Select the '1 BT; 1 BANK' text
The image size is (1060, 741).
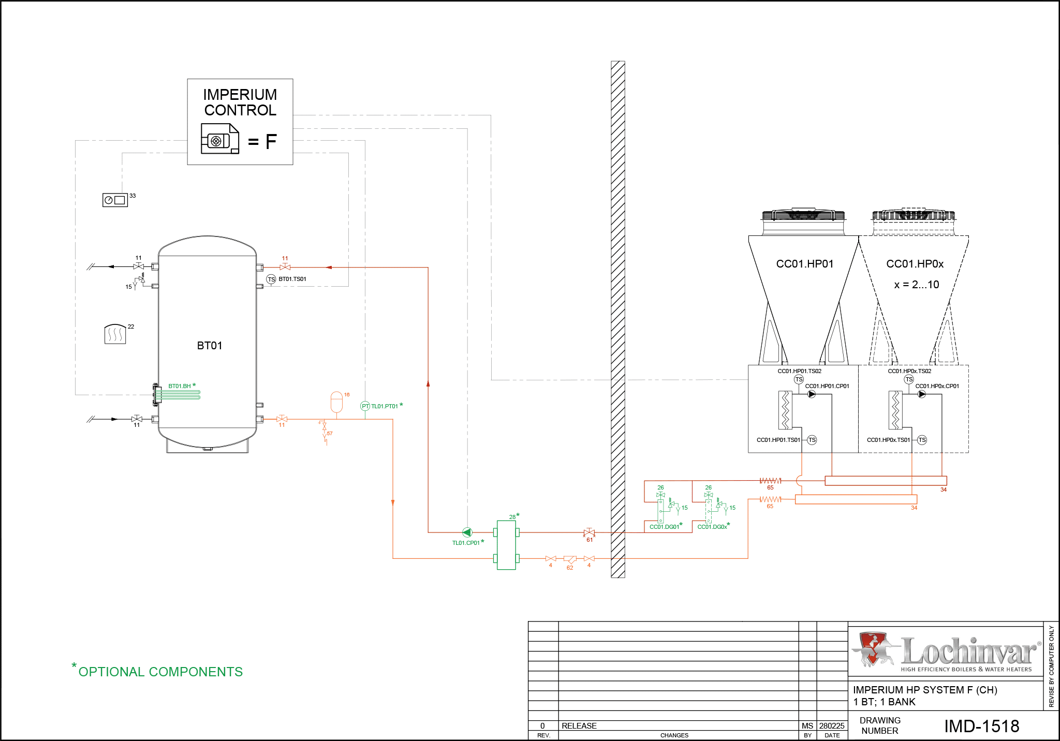(885, 702)
